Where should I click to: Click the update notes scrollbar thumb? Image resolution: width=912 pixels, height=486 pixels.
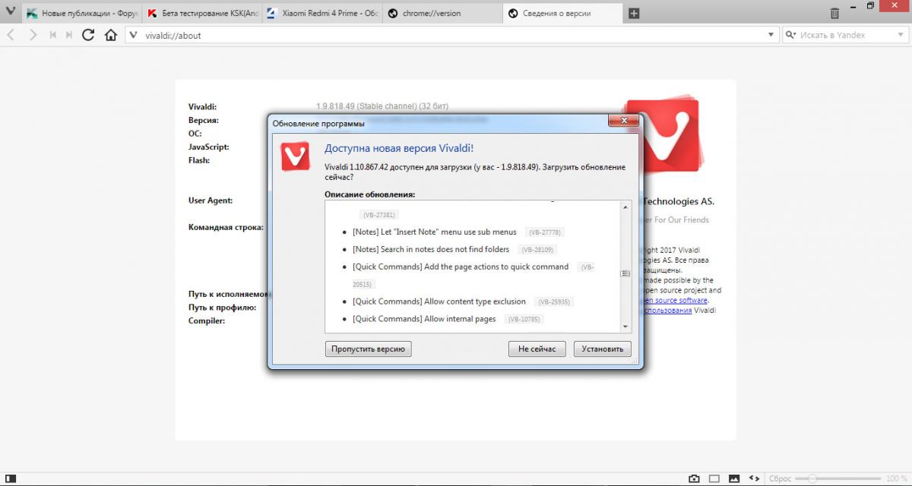click(x=626, y=273)
